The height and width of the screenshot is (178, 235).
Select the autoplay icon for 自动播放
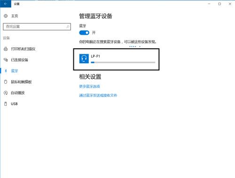(6, 93)
